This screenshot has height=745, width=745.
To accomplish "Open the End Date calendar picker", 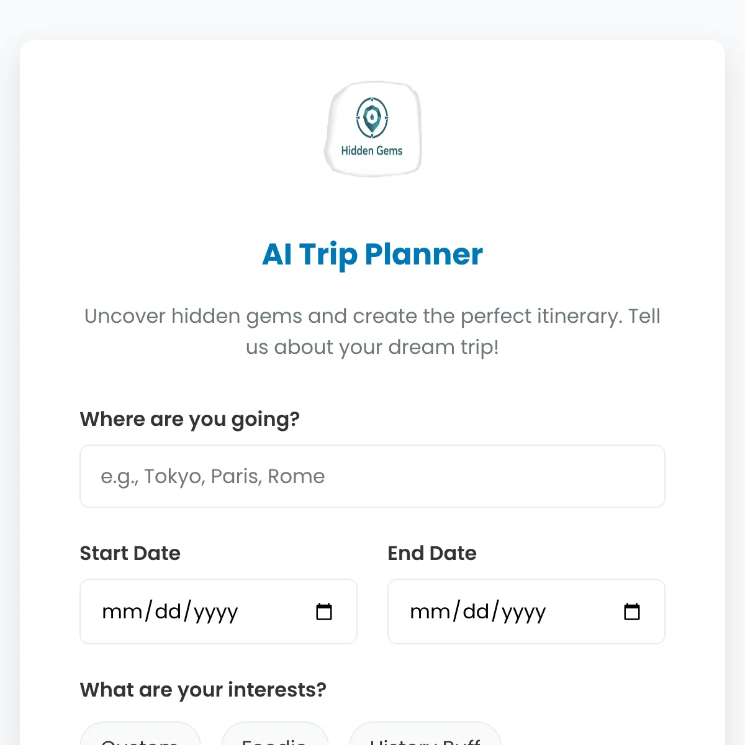I will [x=632, y=612].
